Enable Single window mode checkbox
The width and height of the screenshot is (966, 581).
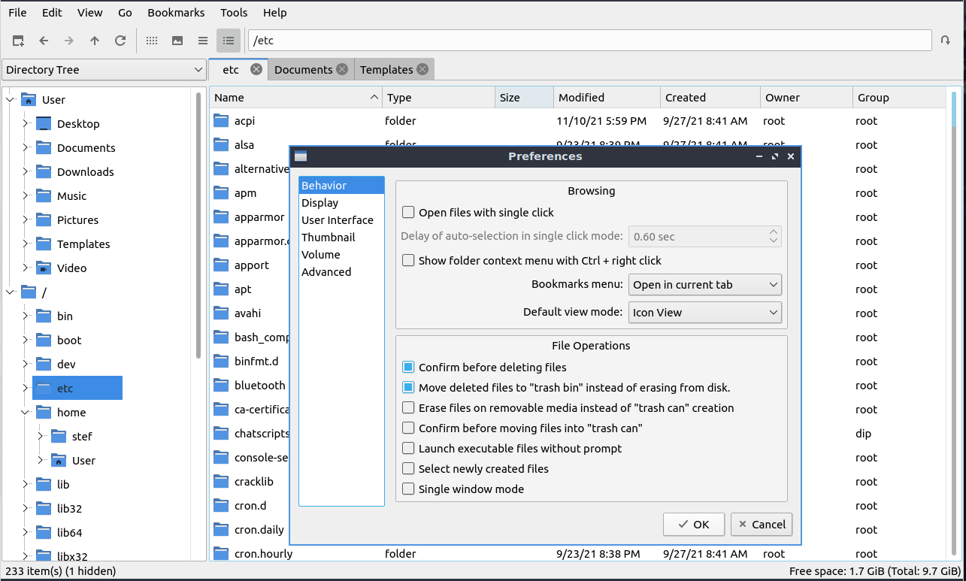coord(408,489)
